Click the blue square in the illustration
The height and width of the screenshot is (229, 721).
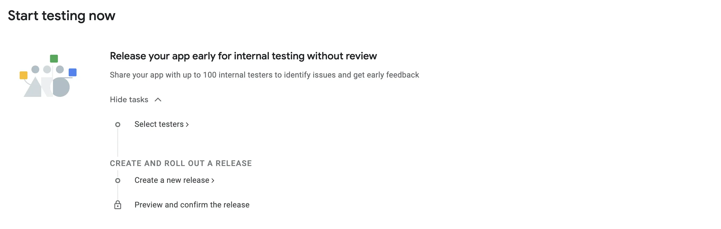[73, 72]
